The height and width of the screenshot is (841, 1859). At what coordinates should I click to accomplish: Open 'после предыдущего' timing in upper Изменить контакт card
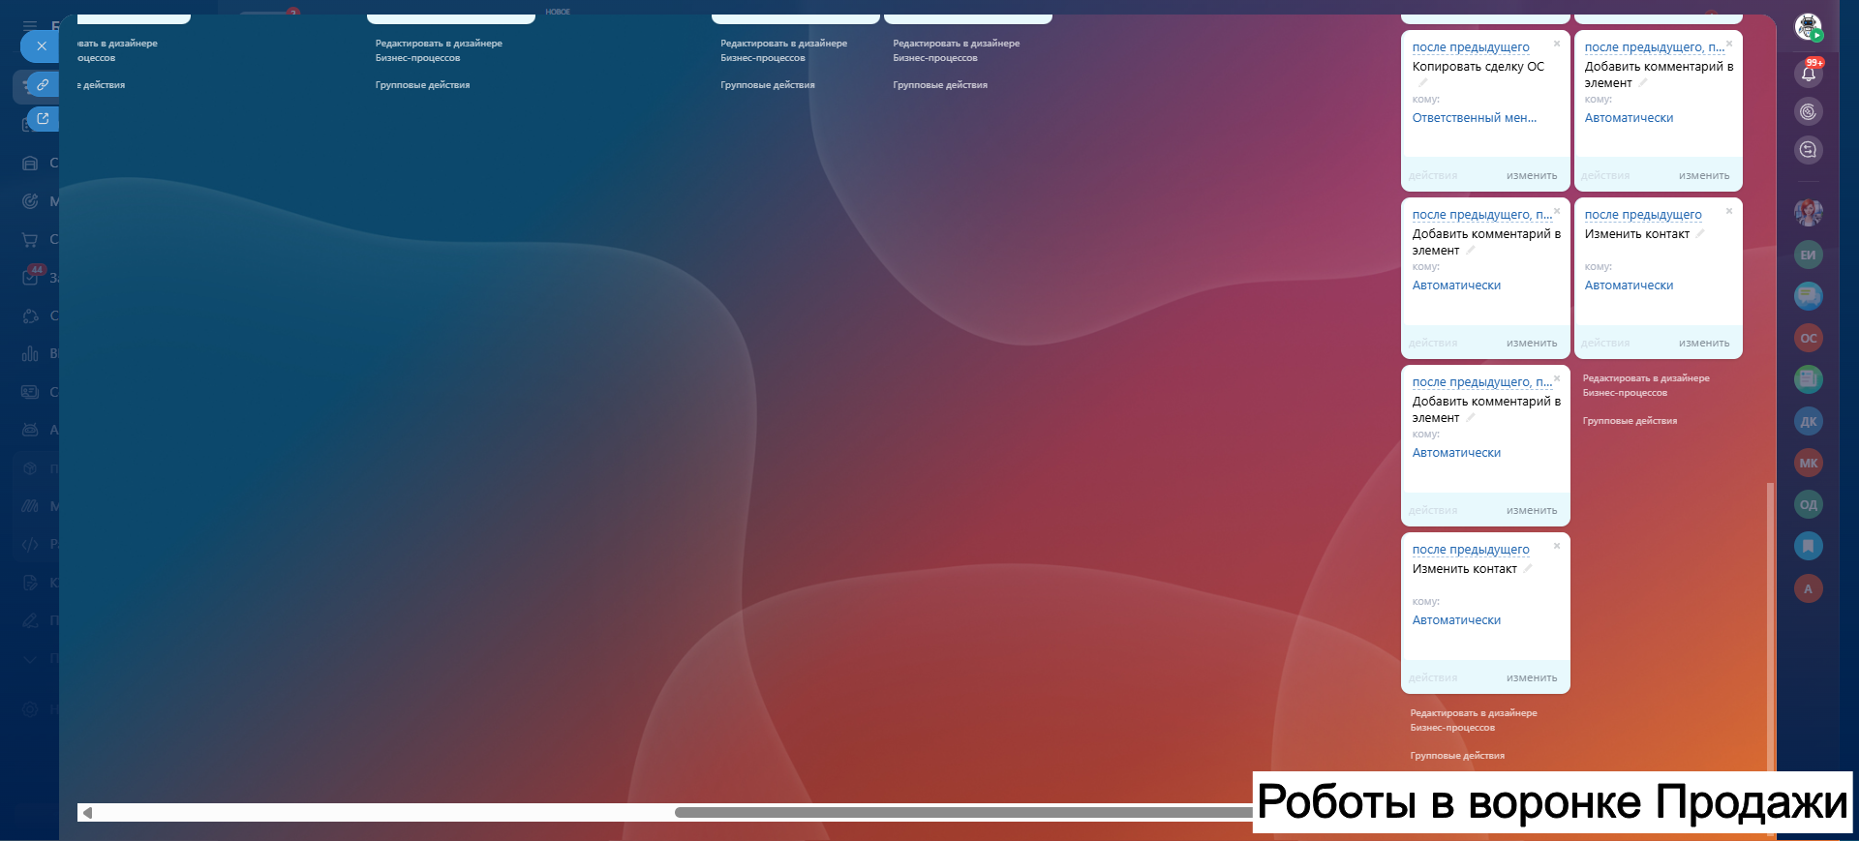(x=1643, y=215)
